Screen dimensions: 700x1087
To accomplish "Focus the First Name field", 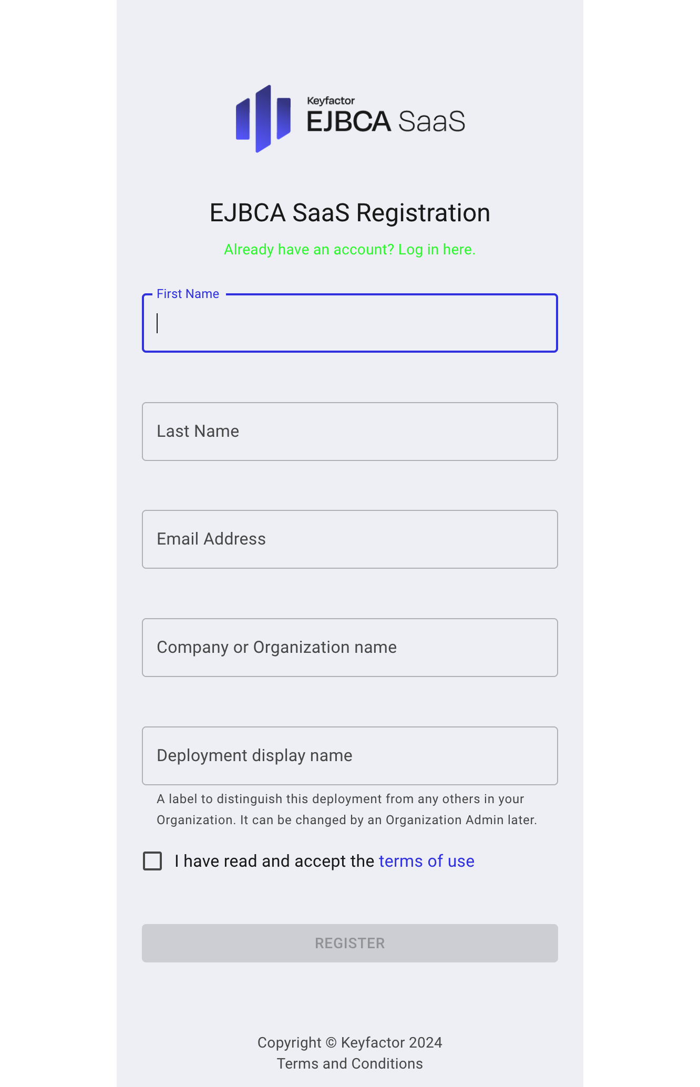I will pos(349,323).
